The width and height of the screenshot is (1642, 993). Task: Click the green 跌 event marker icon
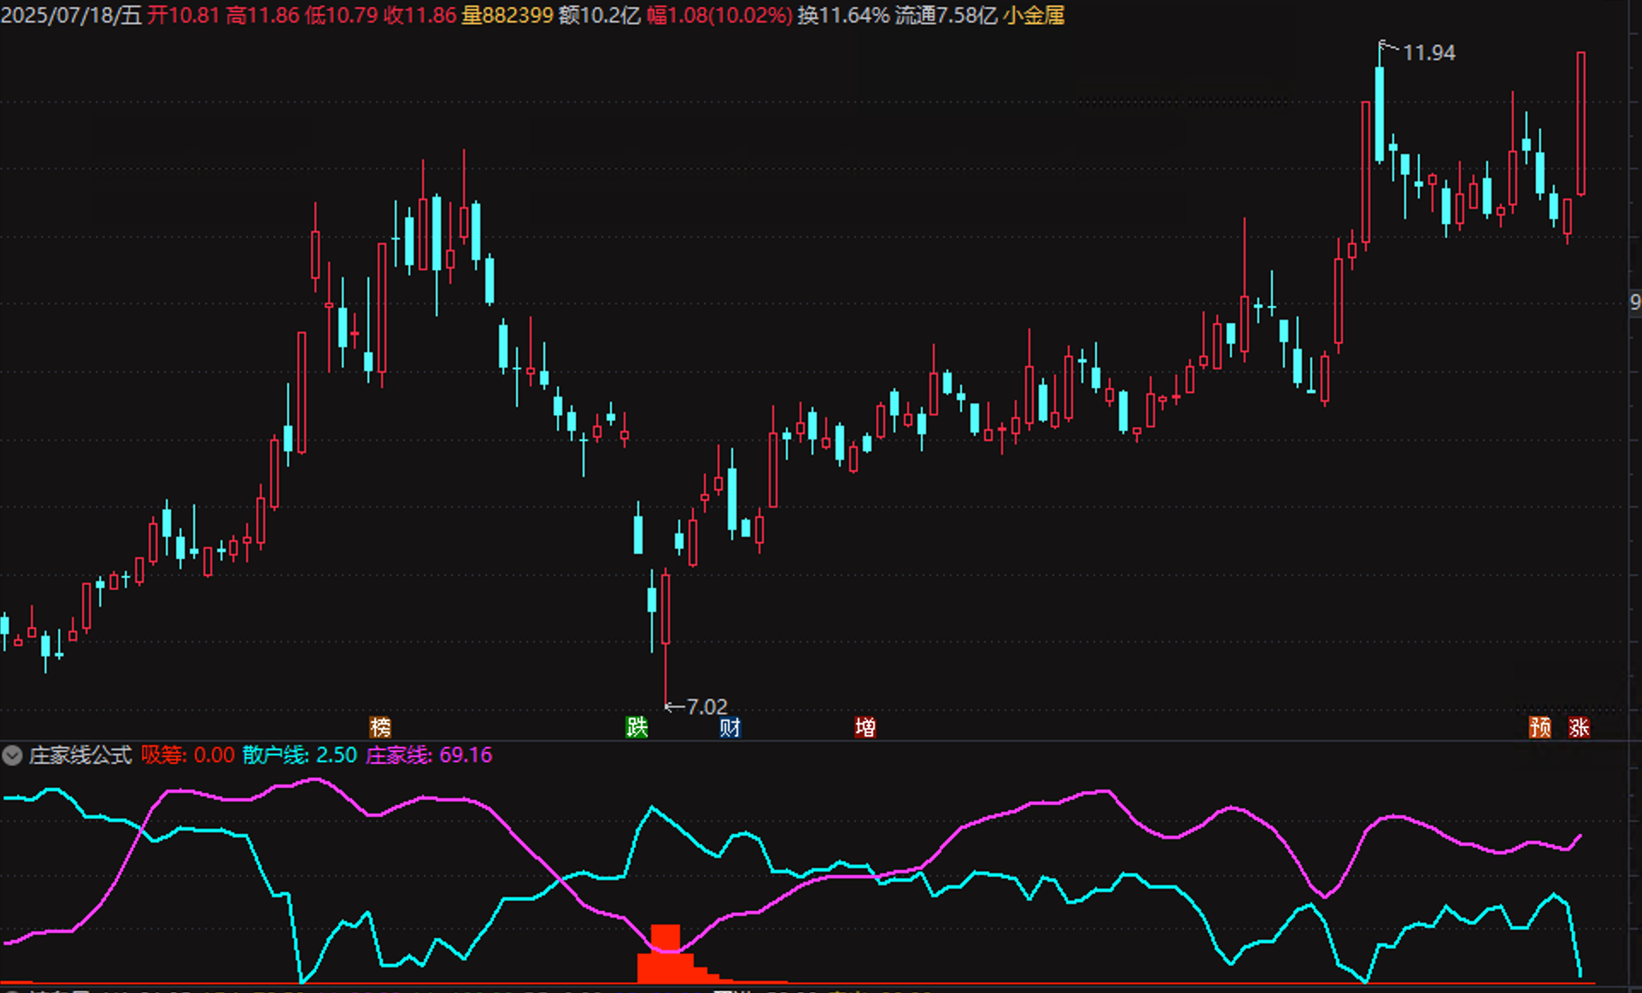tap(636, 727)
